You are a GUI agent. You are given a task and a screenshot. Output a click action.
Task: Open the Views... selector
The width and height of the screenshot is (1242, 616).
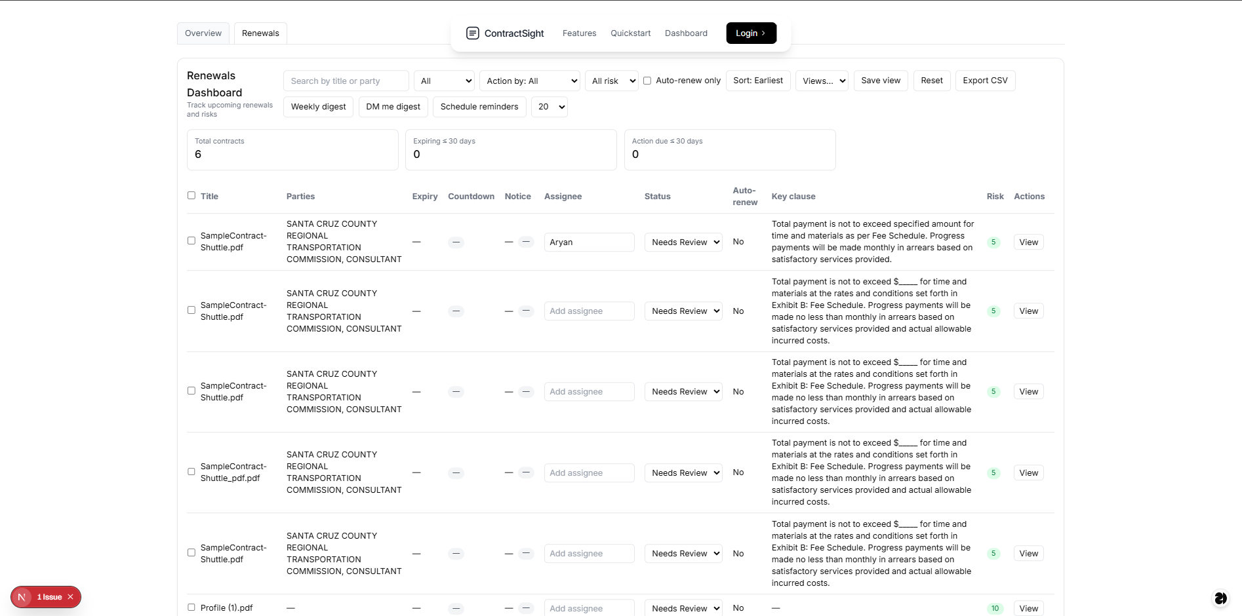pos(821,81)
